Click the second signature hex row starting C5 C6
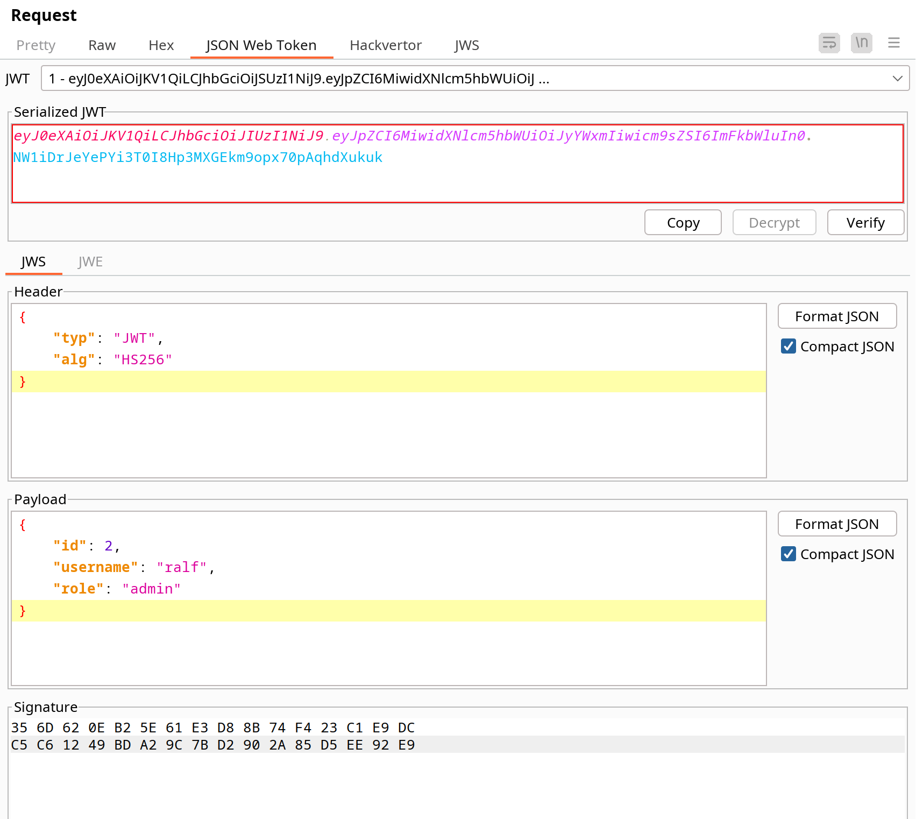Image resolution: width=916 pixels, height=819 pixels. pyautogui.click(x=213, y=745)
